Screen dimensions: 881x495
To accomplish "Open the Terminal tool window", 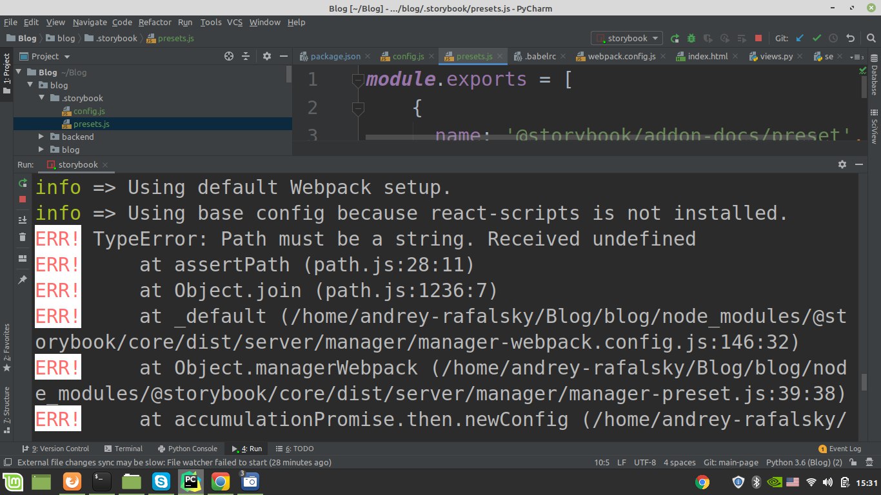I will coord(123,449).
